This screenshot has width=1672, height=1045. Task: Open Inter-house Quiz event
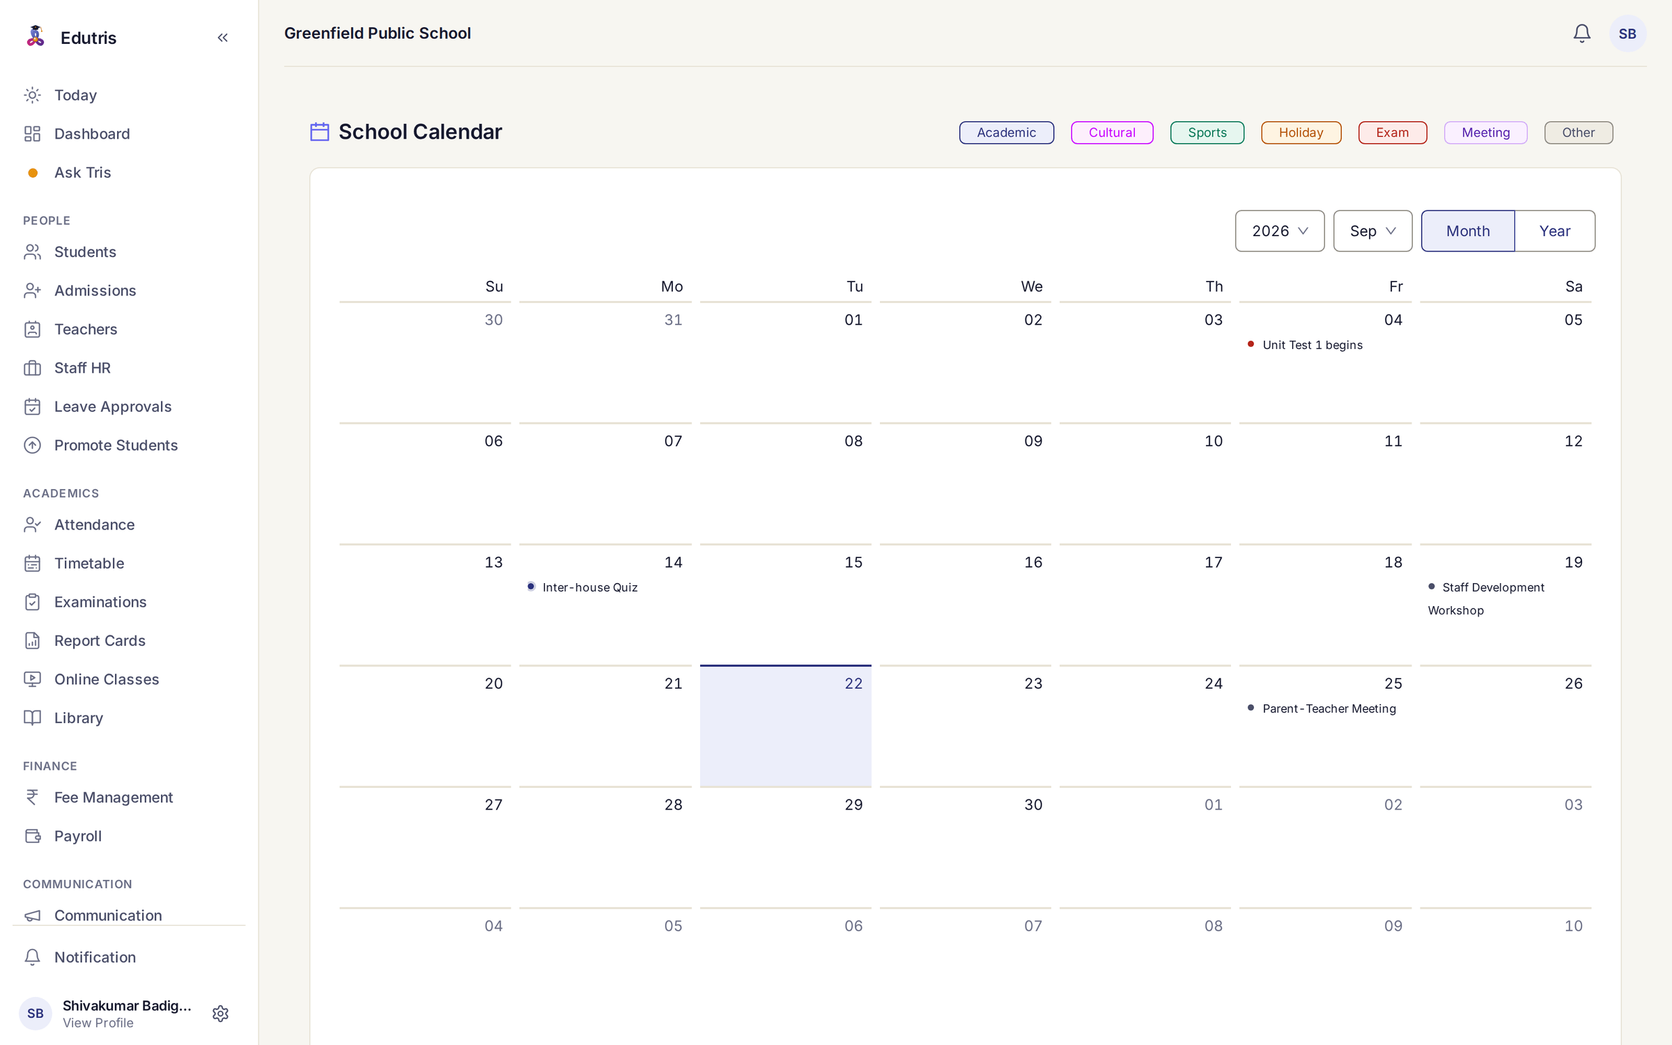pos(582,587)
